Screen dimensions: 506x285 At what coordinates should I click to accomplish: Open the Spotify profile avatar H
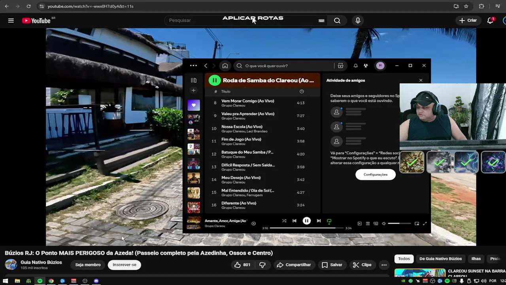coord(380,66)
